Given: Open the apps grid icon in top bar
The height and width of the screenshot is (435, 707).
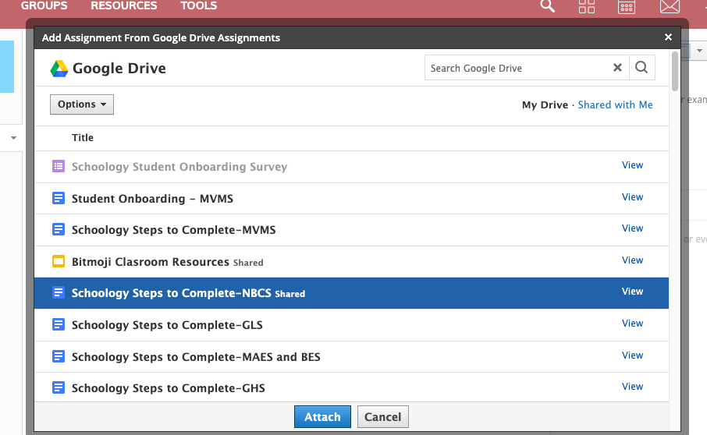Looking at the screenshot, I should click(587, 6).
